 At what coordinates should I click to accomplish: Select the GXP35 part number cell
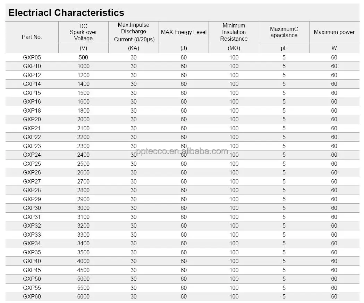click(32, 252)
